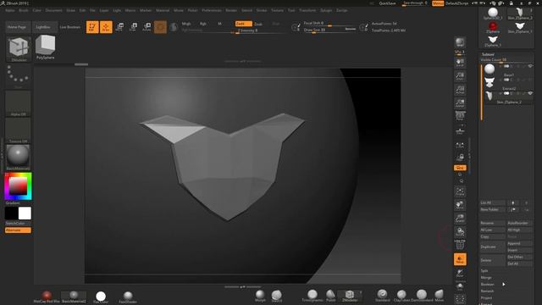Open the BasicMaterial2 material sphere
The height and width of the screenshot is (305, 542).
tap(18, 158)
